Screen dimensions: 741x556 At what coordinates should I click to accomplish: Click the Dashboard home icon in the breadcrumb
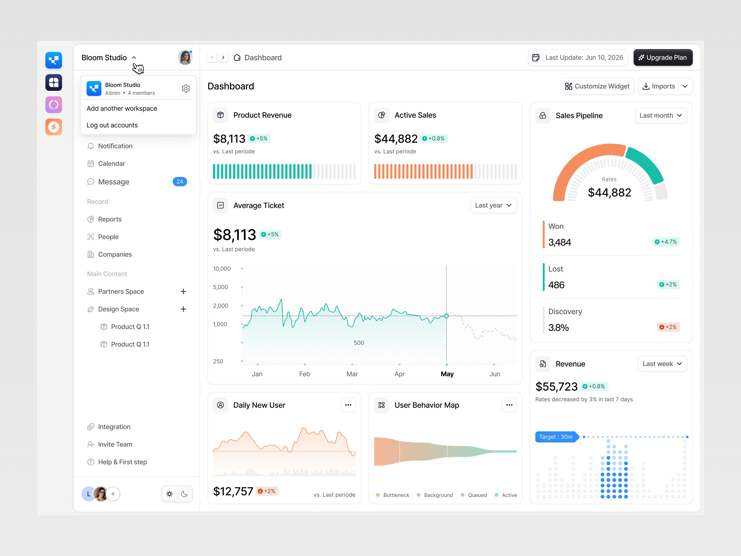[x=237, y=58]
